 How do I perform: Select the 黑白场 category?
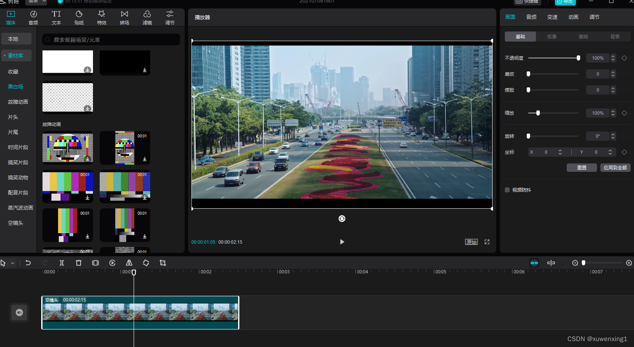coord(16,87)
